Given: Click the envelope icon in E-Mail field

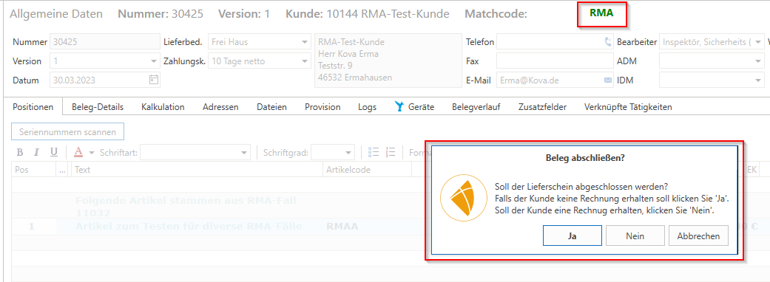Looking at the screenshot, I should click(609, 80).
